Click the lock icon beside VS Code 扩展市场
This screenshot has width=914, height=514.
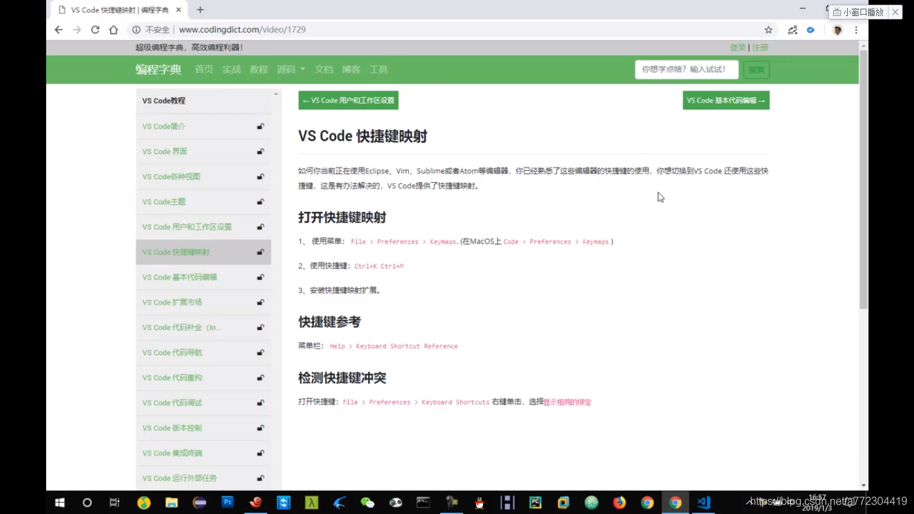[260, 303]
